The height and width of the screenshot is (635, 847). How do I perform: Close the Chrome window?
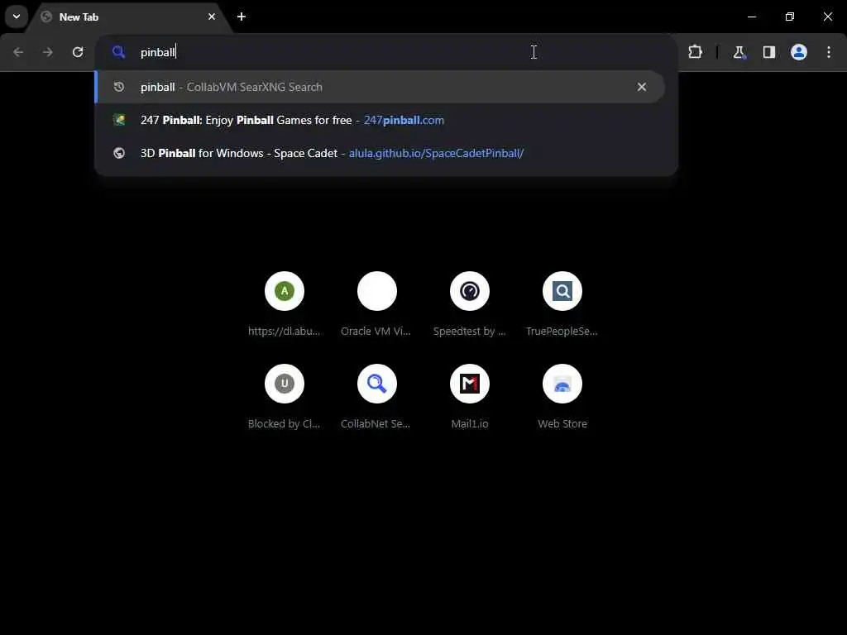pos(827,17)
